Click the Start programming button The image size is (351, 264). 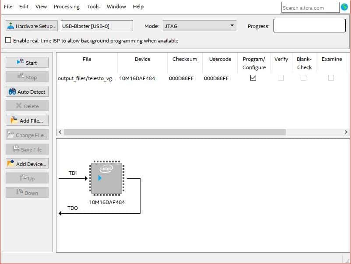click(27, 63)
